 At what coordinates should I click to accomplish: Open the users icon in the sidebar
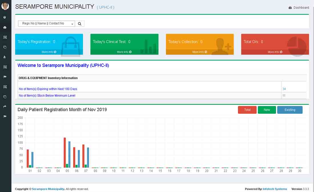coord(5,57)
